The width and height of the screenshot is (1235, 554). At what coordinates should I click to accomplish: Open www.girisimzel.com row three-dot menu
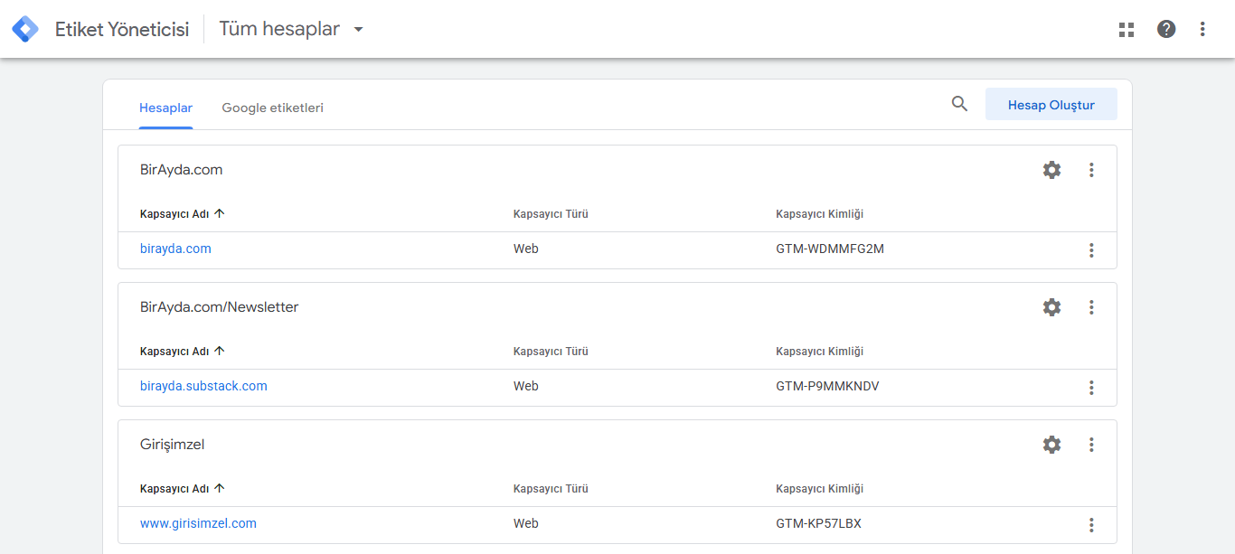tap(1091, 525)
